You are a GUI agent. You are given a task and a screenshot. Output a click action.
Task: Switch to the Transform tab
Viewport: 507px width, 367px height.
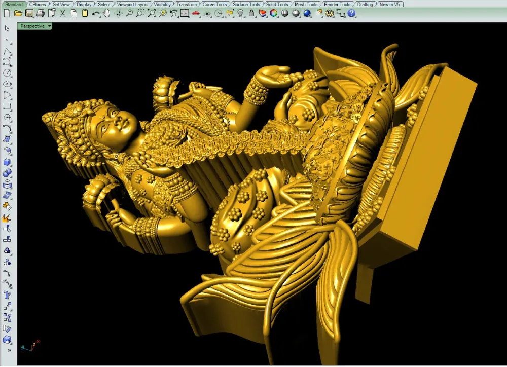tap(187, 4)
